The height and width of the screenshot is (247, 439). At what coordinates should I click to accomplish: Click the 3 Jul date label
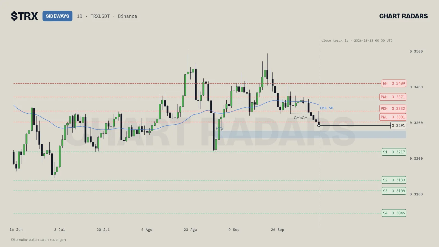pos(60,230)
